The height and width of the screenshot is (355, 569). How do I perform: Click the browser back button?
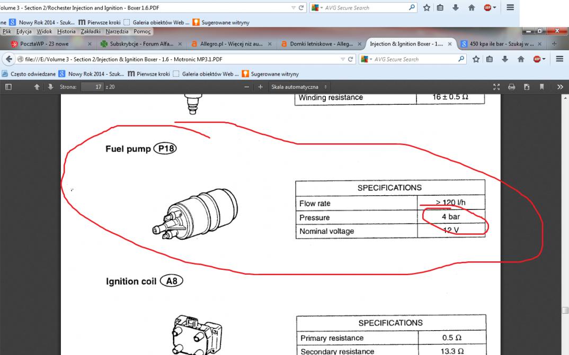click(x=8, y=59)
